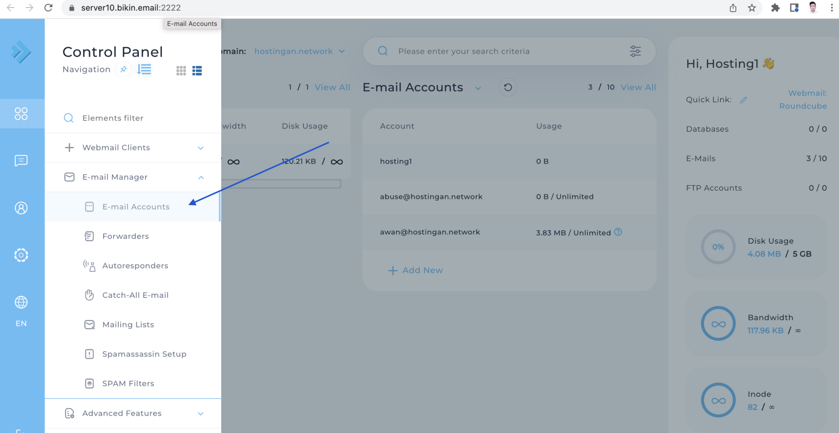Click the settings gear in the sidebar

21,255
